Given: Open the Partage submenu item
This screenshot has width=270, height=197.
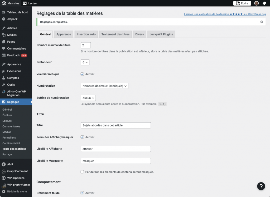Looking at the screenshot, I should coord(7,154).
